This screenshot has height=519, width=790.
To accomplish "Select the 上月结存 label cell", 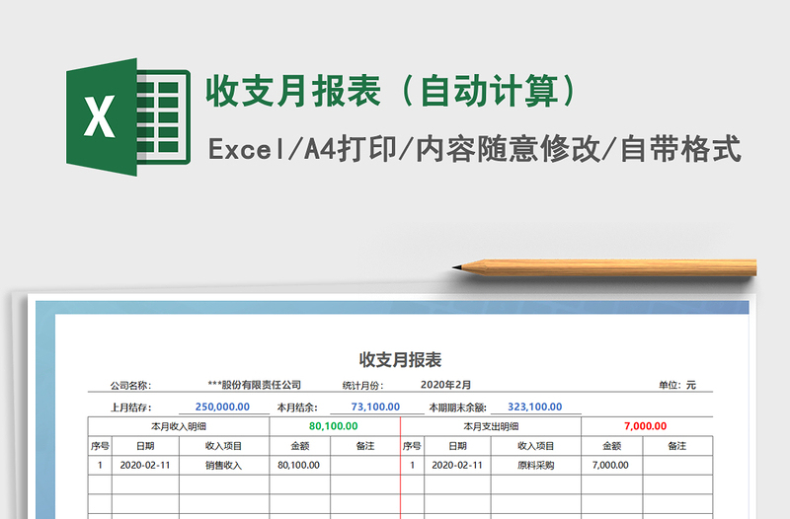I will 130,407.
